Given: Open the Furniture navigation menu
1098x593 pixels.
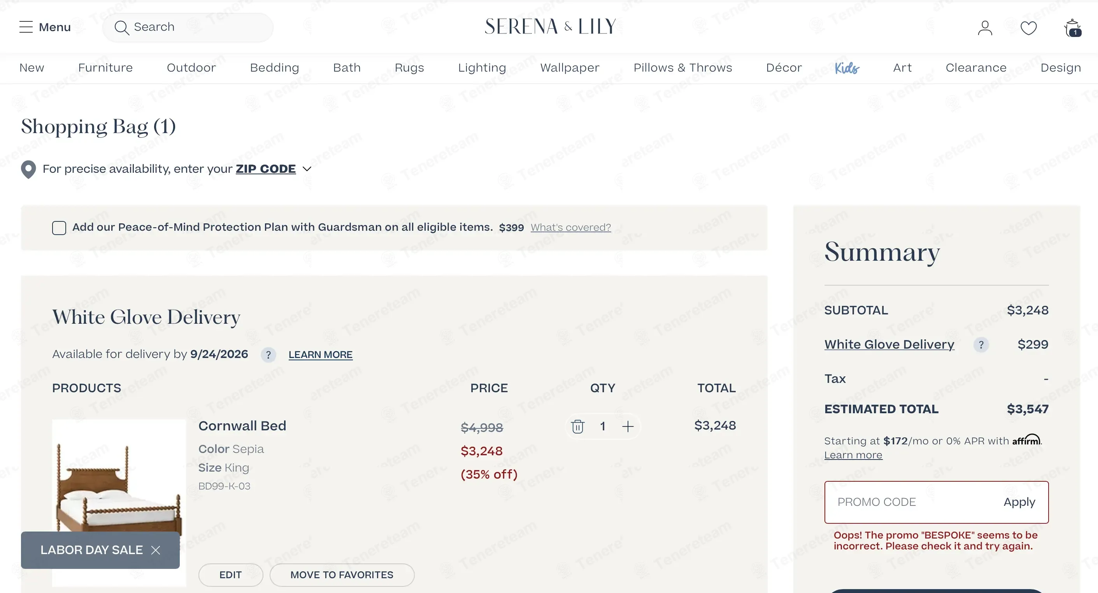Looking at the screenshot, I should 105,68.
